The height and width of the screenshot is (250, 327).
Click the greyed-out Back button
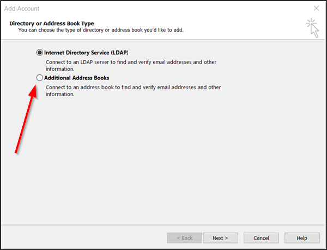tap(183, 238)
